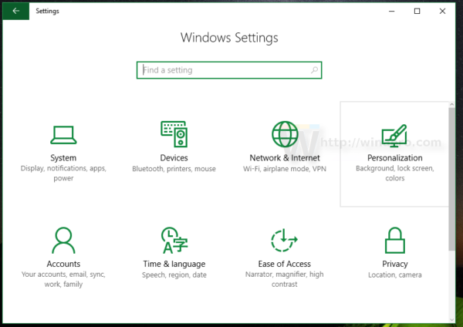Open the Devices keyboard and speaker icon
This screenshot has width=463, height=327.
click(174, 134)
